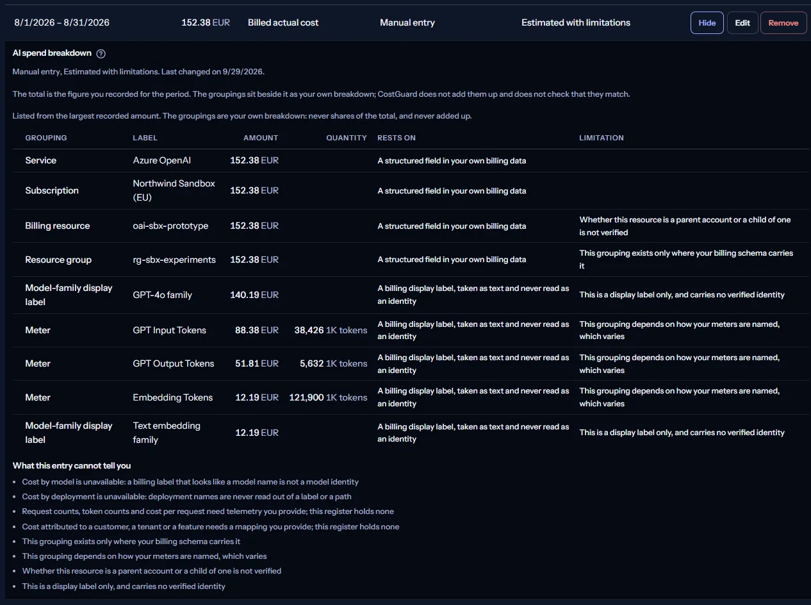The image size is (811, 605).
Task: Click the 'Cost attributed to a customer' bullet
Action: point(211,526)
